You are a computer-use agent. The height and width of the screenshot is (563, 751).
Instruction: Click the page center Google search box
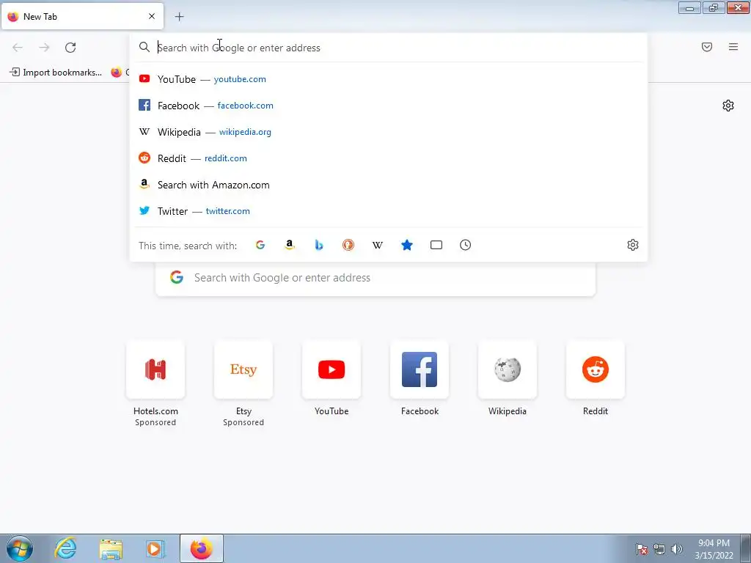375,278
